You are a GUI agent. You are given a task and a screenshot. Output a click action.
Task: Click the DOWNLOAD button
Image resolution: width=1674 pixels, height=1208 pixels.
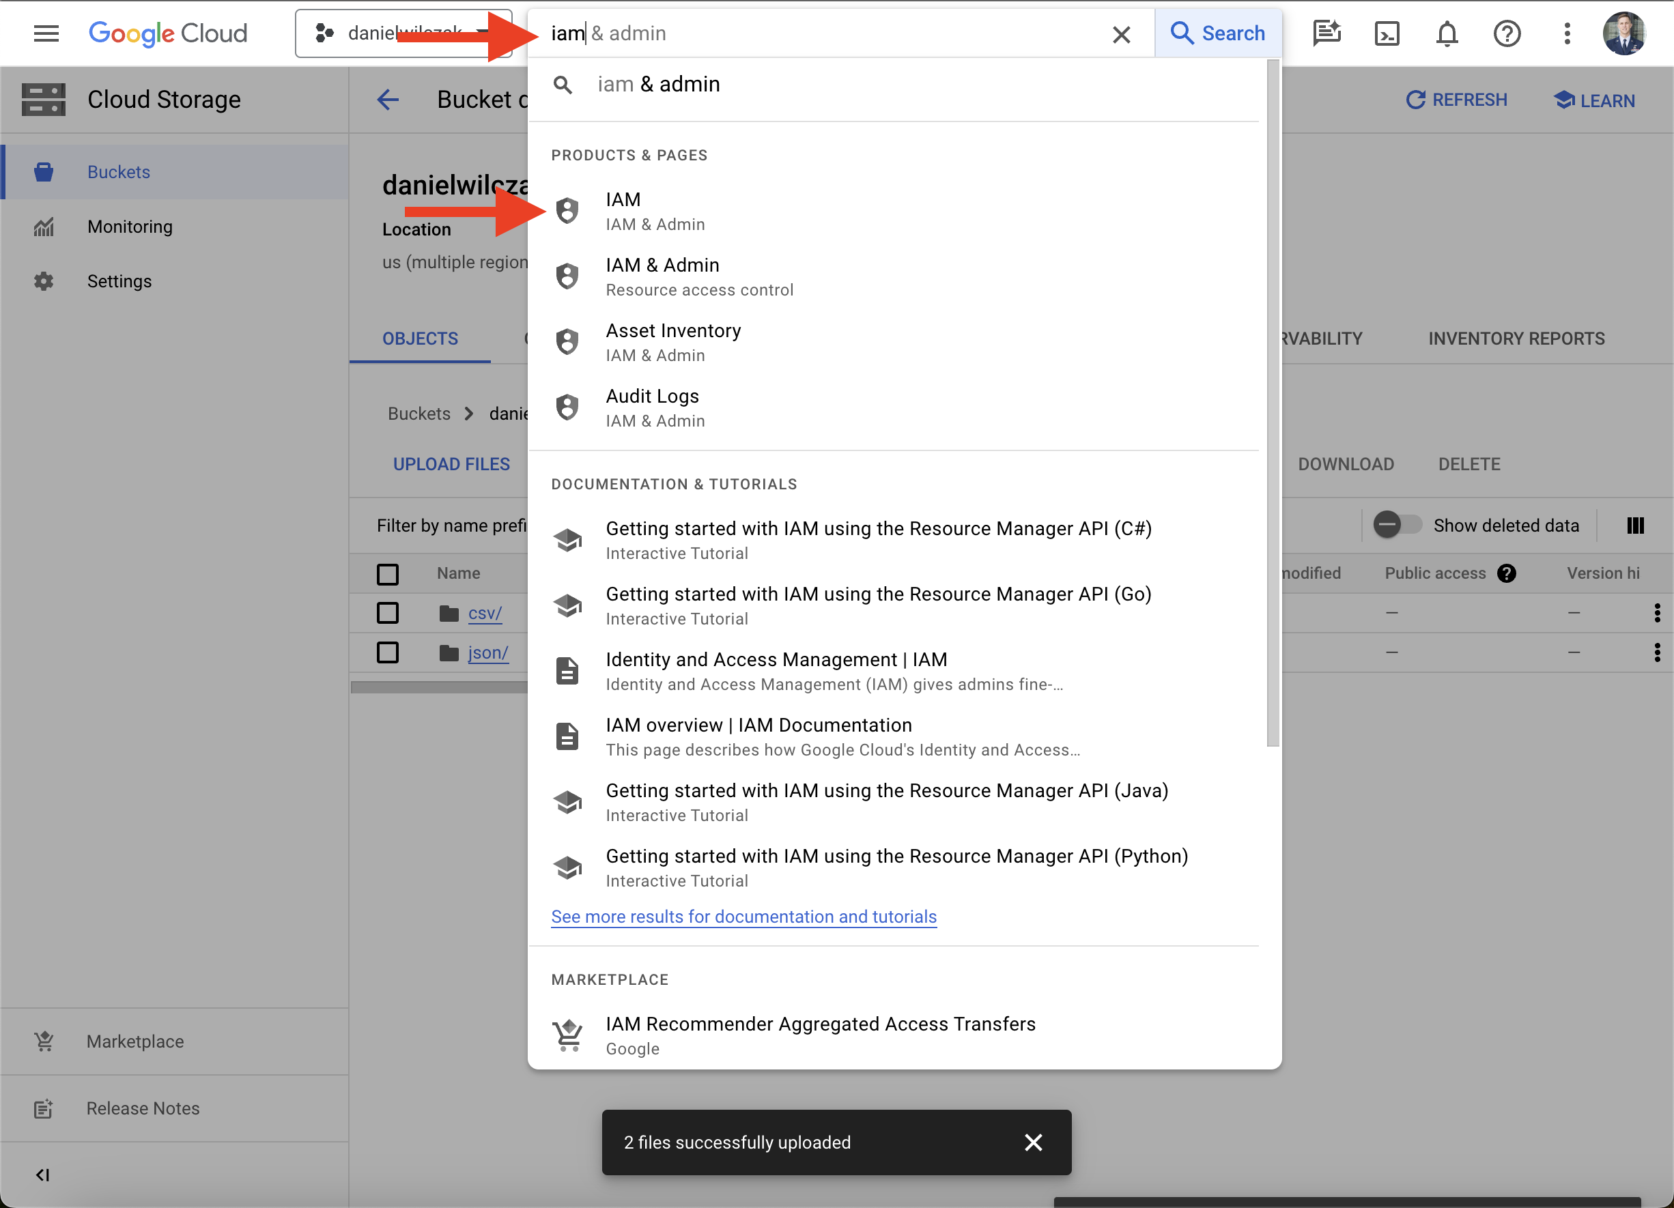[1346, 464]
